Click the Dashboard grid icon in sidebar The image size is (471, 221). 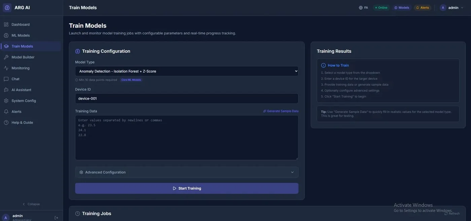(x=6, y=25)
